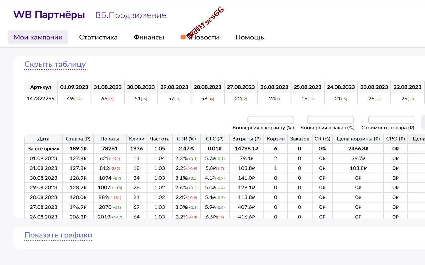Select the Мои кампании tab
This screenshot has height=265, width=425.
pyautogui.click(x=38, y=37)
